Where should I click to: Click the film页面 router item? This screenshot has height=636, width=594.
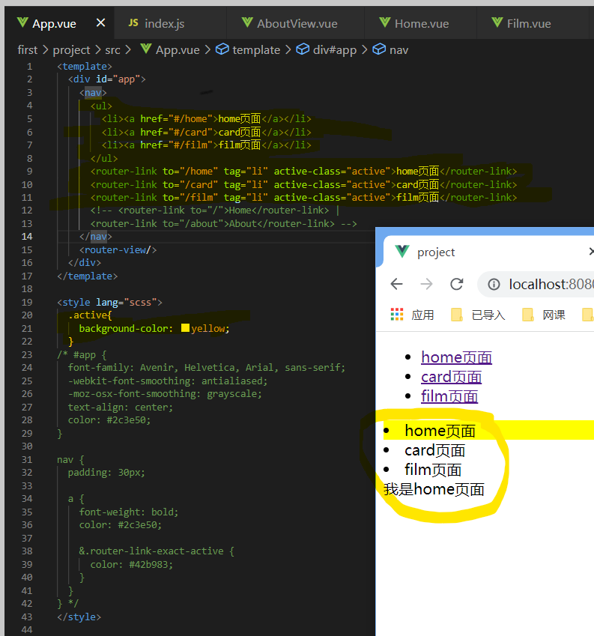tap(433, 470)
